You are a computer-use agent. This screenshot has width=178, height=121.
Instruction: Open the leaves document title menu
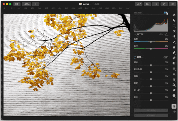(90, 4)
